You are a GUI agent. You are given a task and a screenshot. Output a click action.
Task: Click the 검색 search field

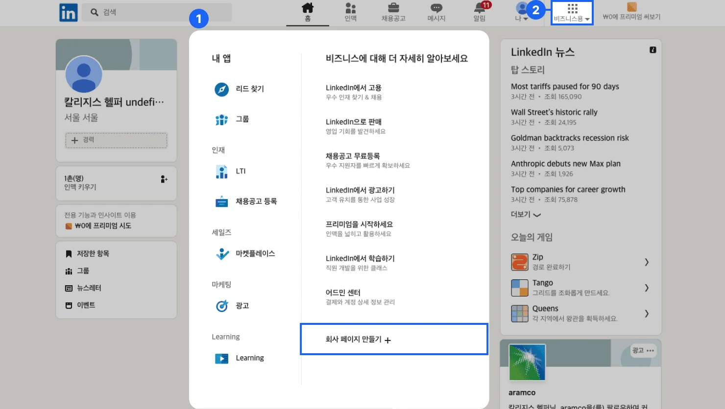pyautogui.click(x=157, y=12)
